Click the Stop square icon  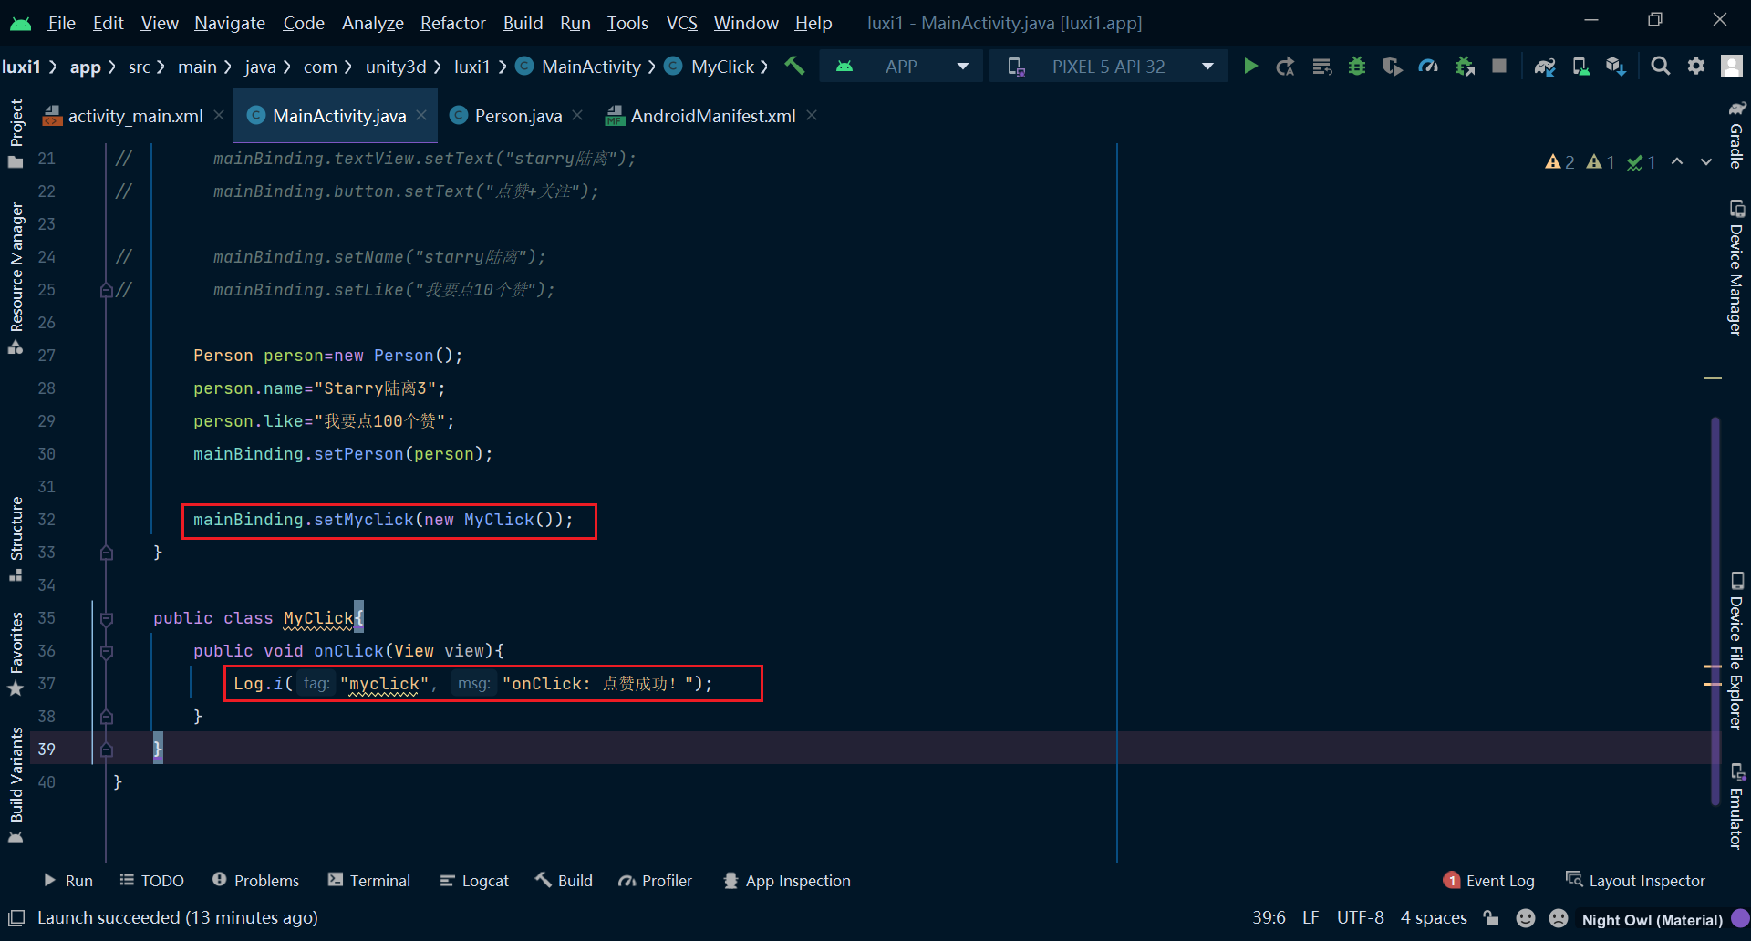(1498, 67)
